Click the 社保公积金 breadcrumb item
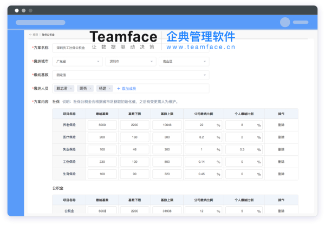Screen dimensions: 325x225 tap(48, 34)
